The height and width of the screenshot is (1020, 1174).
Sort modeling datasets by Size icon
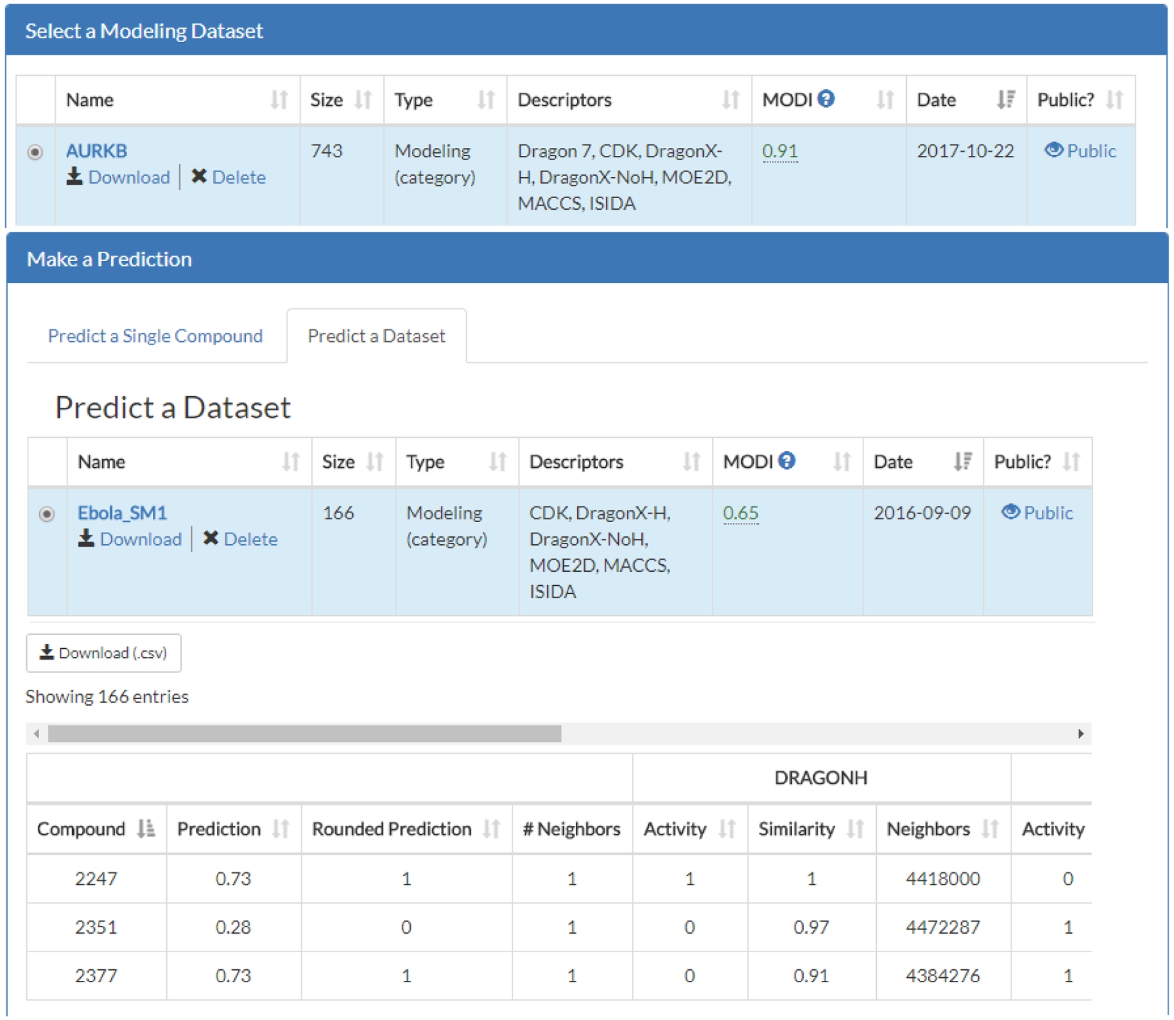point(363,99)
